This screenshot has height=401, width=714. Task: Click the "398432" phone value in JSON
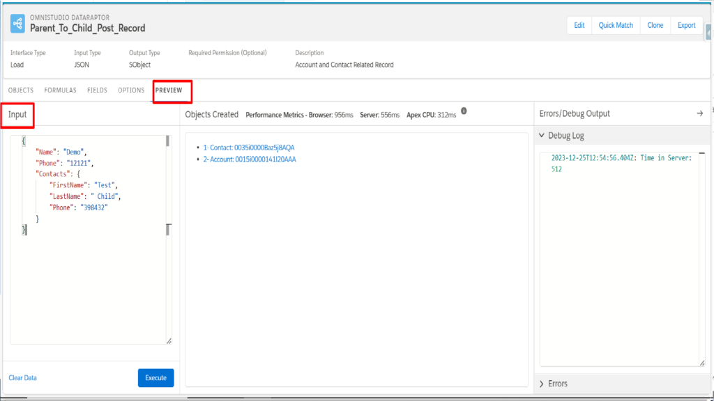pos(94,207)
